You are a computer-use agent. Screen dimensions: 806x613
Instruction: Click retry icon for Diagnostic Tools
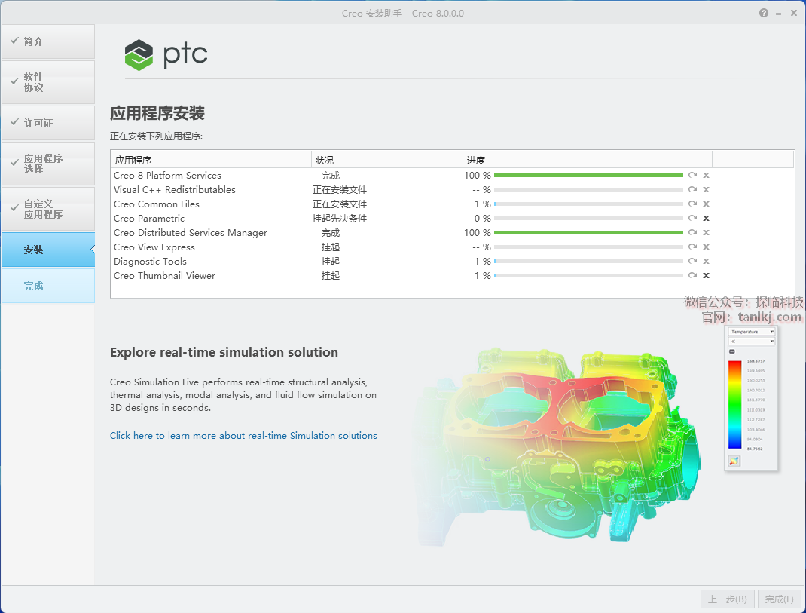[692, 262]
